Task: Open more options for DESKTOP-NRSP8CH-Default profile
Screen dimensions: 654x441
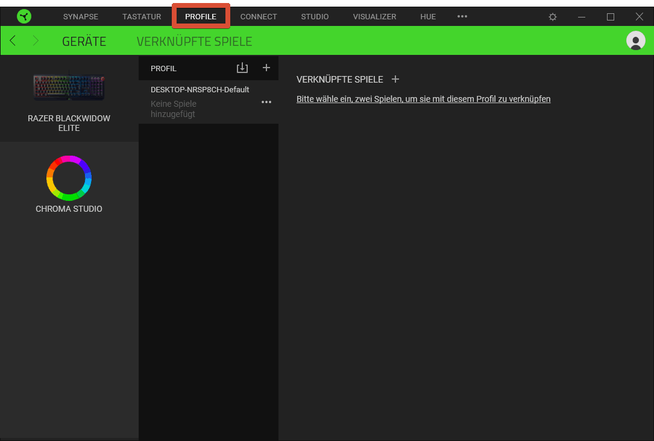Action: click(x=266, y=102)
